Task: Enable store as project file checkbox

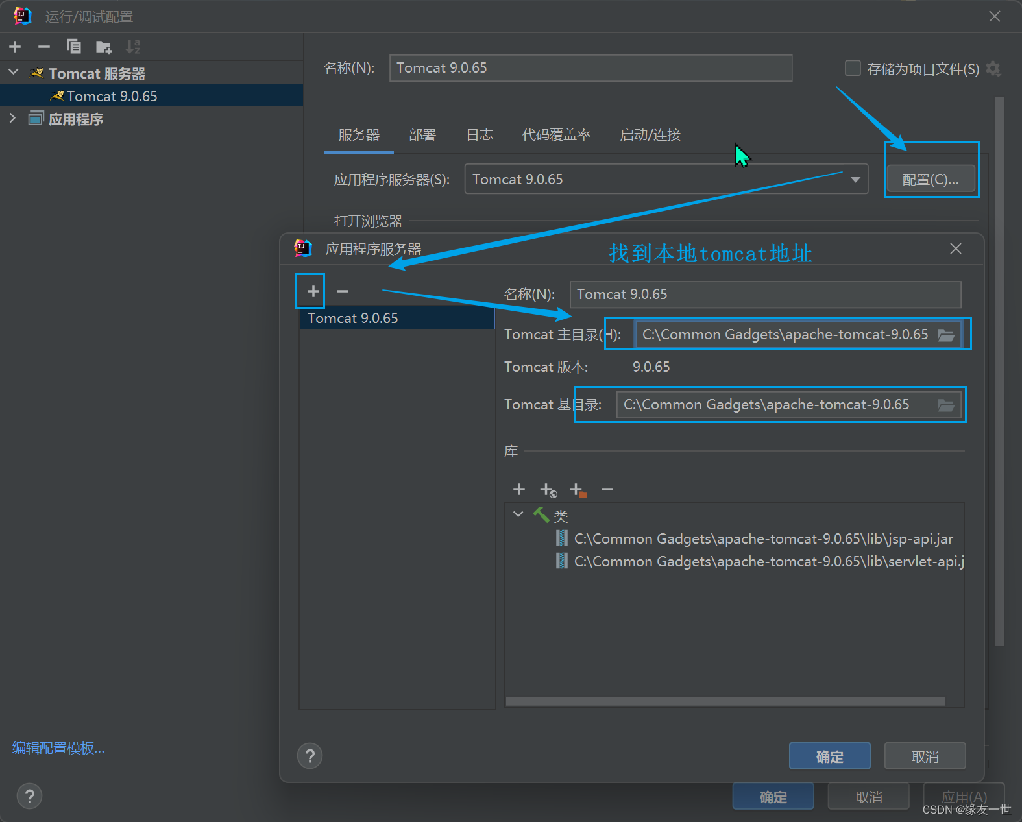Action: [853, 68]
